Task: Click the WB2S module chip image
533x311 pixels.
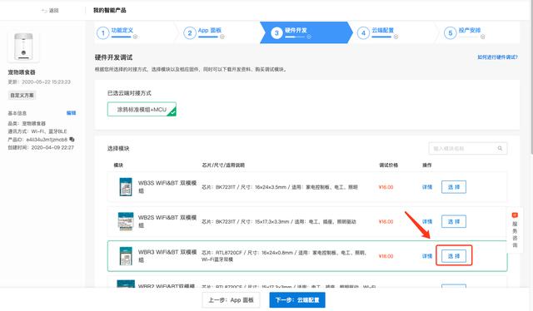Action: coord(126,221)
